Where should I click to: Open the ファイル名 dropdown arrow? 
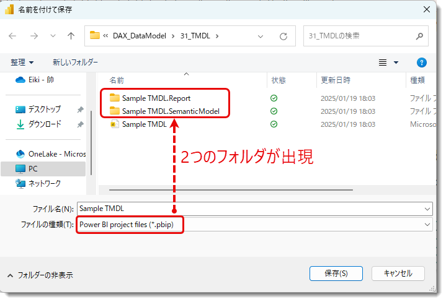pos(427,209)
